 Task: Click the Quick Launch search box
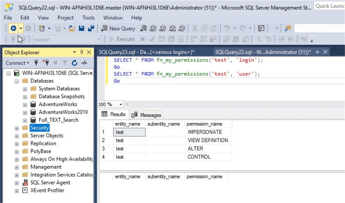pos(329,6)
